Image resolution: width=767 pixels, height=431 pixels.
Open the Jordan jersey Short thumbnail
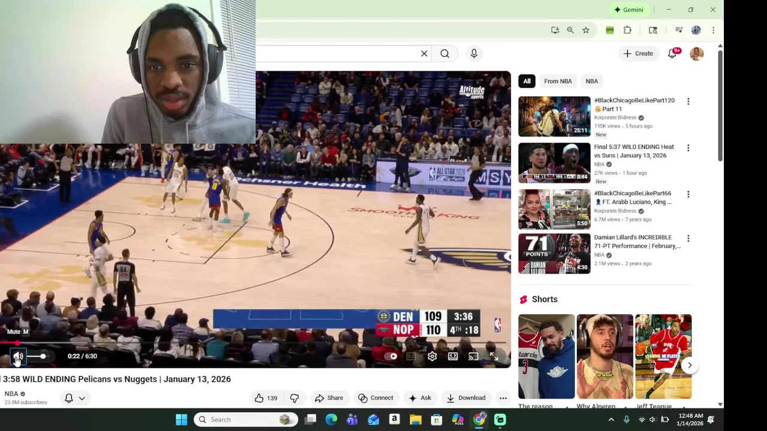click(546, 356)
